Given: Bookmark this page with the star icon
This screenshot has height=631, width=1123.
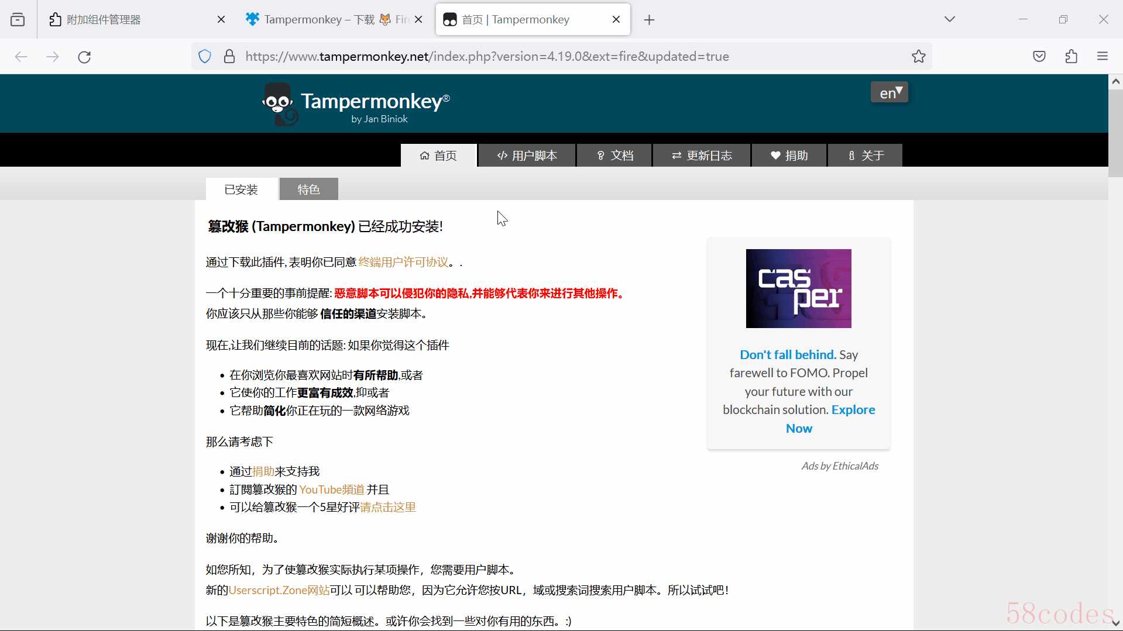Looking at the screenshot, I should coord(918,57).
